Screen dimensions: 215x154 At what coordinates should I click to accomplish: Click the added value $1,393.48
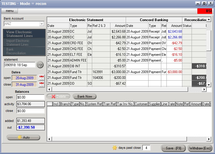tap(31, 121)
